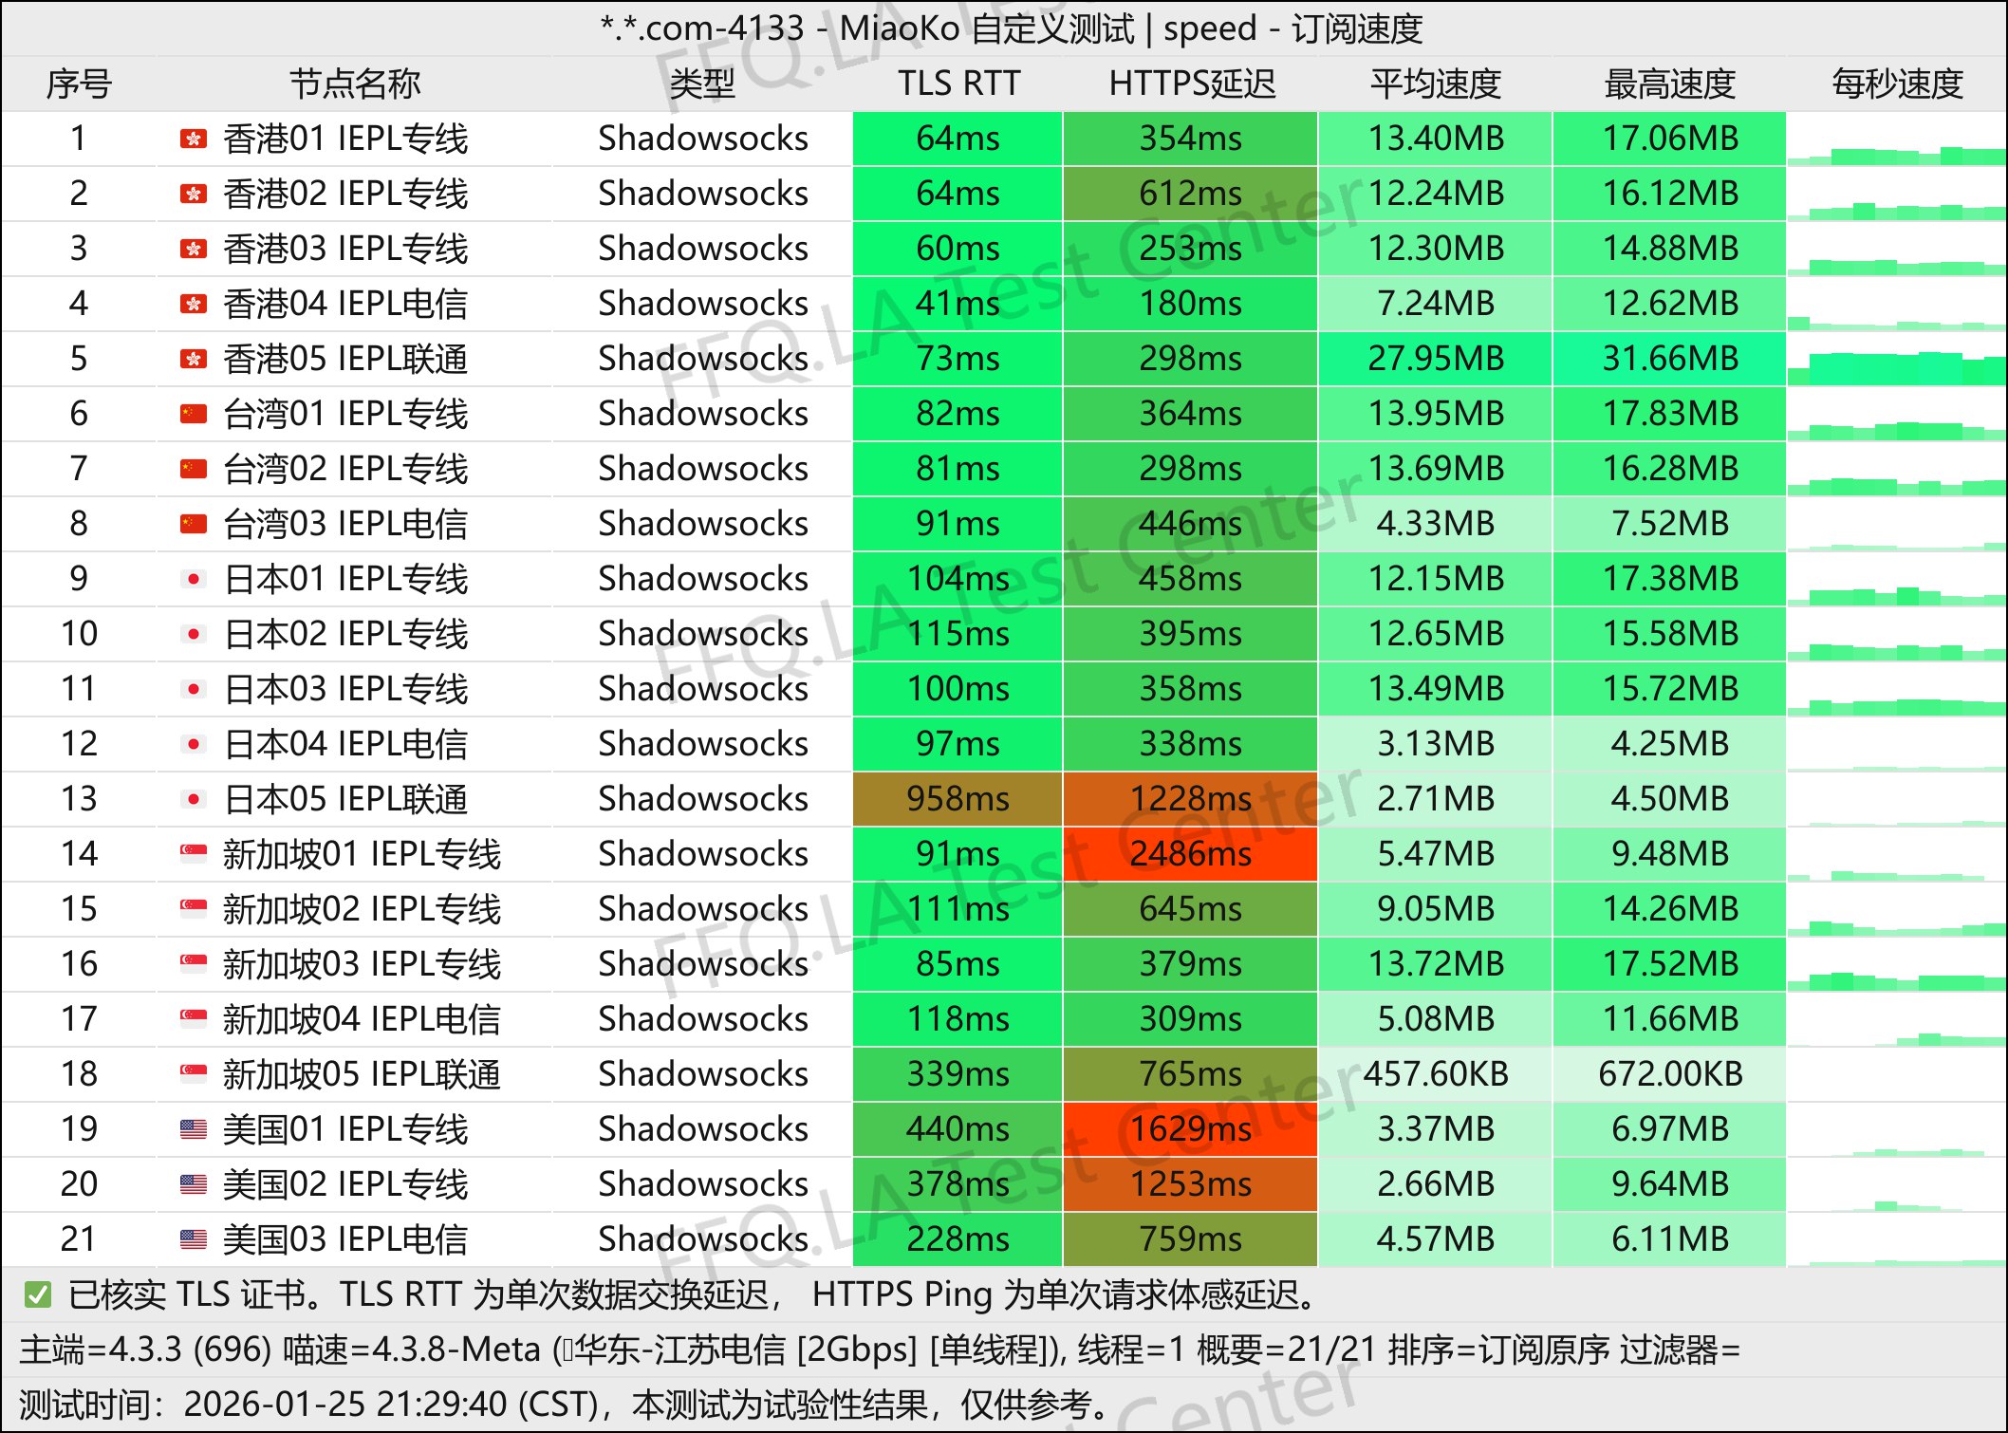
Task: Click the Singapore flag beside 新加坡05 IEPL联通
Action: click(194, 1075)
